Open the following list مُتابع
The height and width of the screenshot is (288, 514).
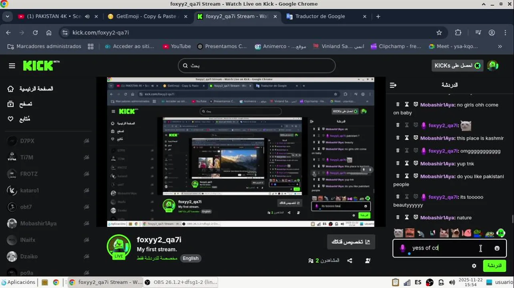[19, 119]
